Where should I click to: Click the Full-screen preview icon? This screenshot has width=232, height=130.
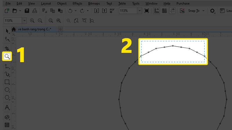point(147,11)
